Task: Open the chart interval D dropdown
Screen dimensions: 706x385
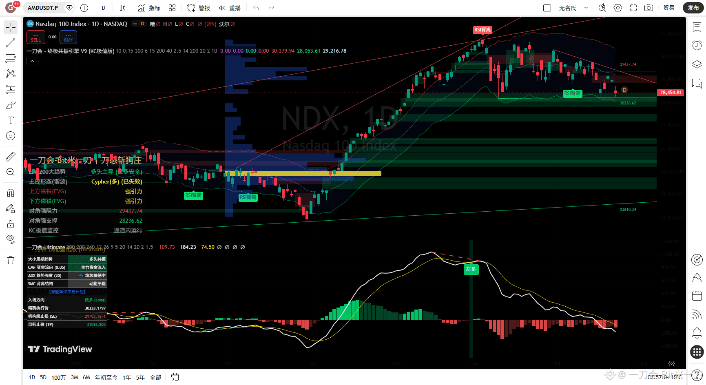Action: 104,8
